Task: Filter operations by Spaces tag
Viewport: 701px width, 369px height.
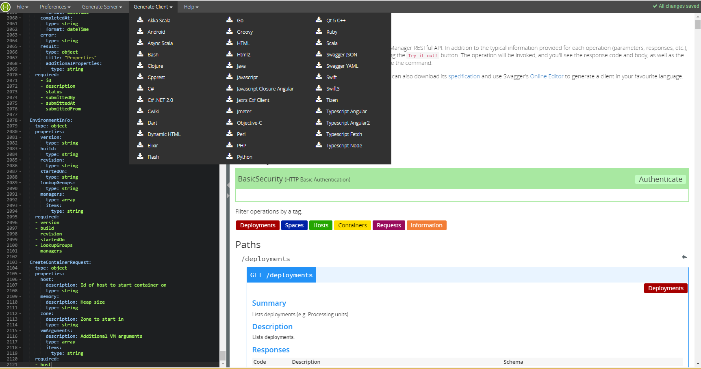Action: 294,225
